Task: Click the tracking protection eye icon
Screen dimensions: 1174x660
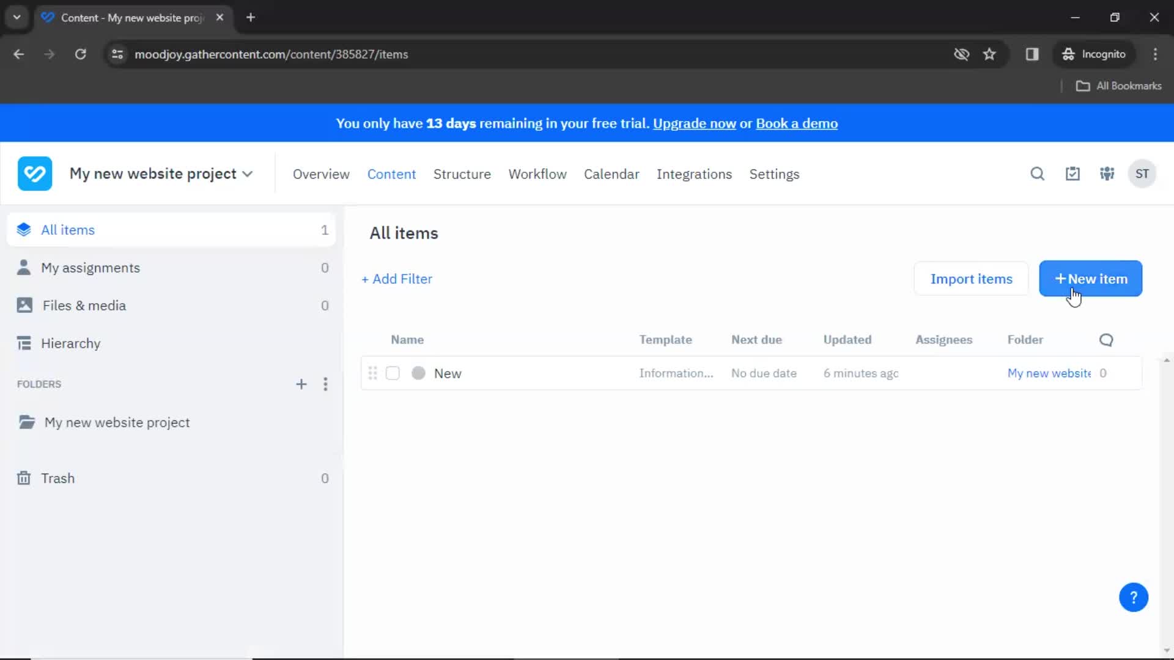Action: click(x=961, y=54)
